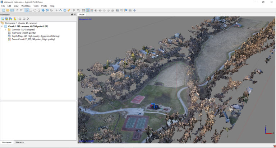
Task: Expand the Cameras folder node
Action: coord(5,30)
